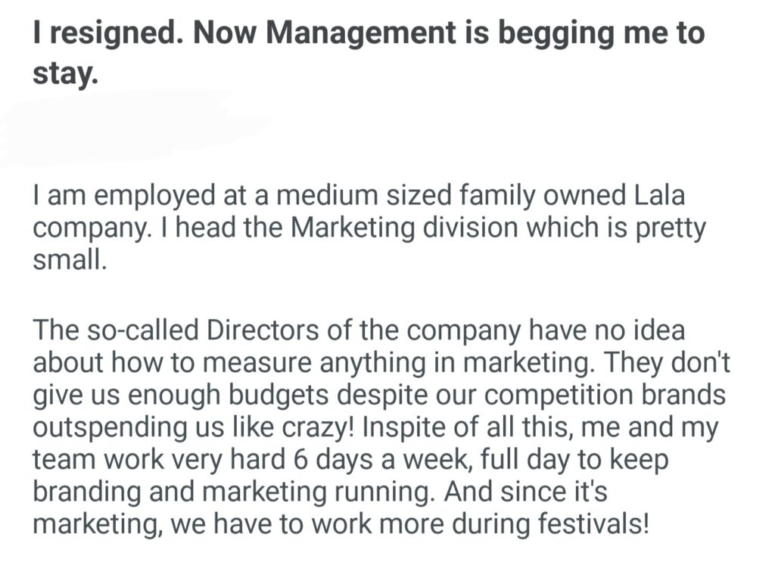Image resolution: width=775 pixels, height=568 pixels.
Task: Click the word "stay." ending the title
Action: click(x=66, y=76)
